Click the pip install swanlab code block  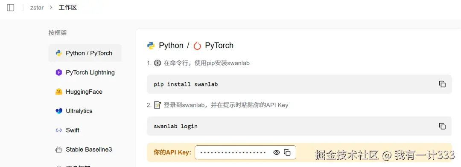tap(299, 84)
